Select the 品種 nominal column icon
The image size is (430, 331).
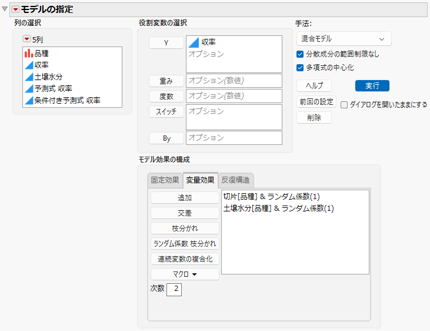click(29, 53)
